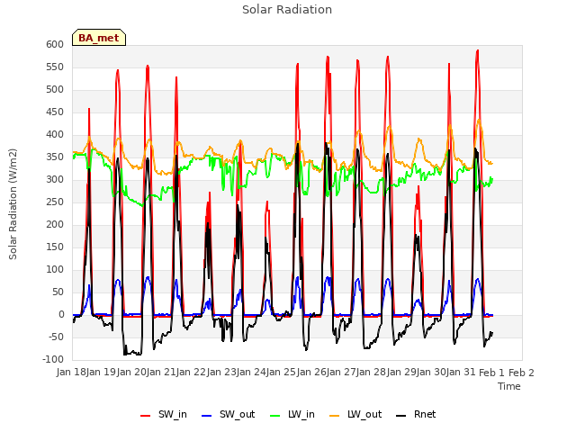Viewport: 576px width, 432px height.
Task: Click the 400 y-axis tick label
Action: [55, 135]
